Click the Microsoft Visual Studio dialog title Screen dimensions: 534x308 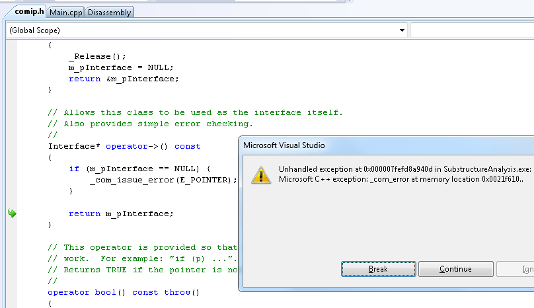click(x=284, y=145)
